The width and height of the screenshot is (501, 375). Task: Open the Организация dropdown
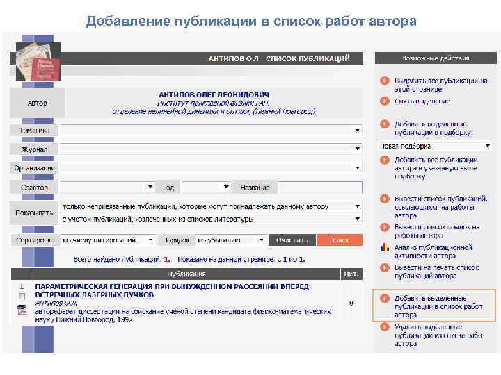[212, 168]
